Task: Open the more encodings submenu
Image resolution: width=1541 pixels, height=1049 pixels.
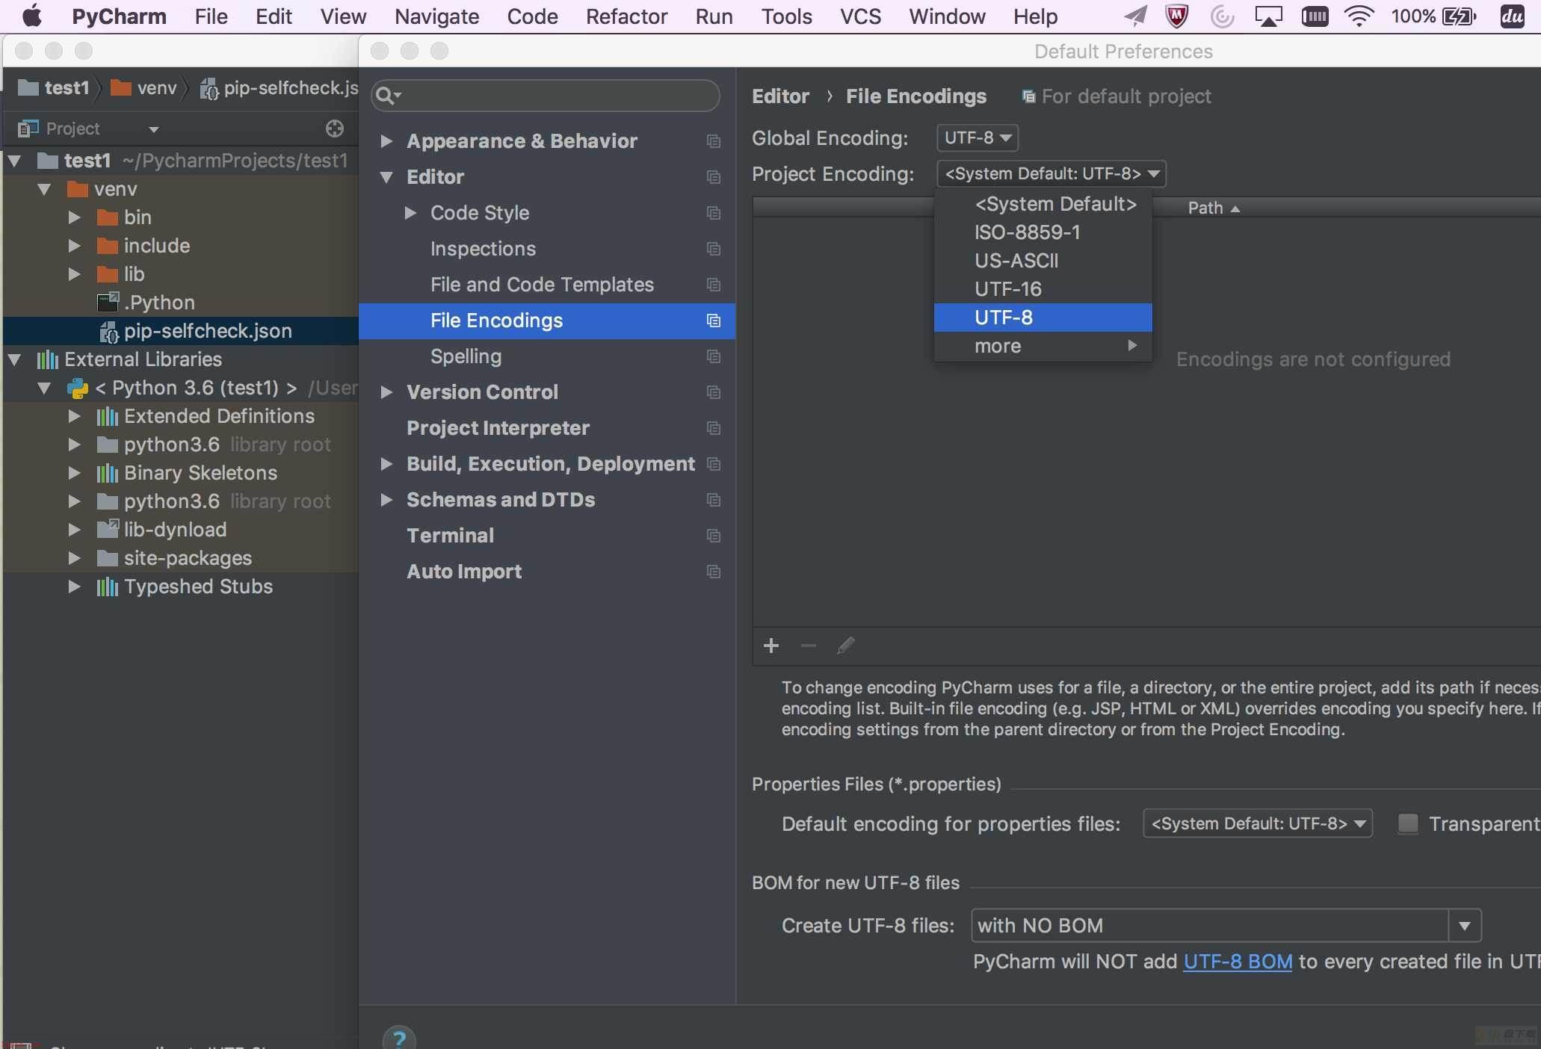Action: pyautogui.click(x=1043, y=346)
